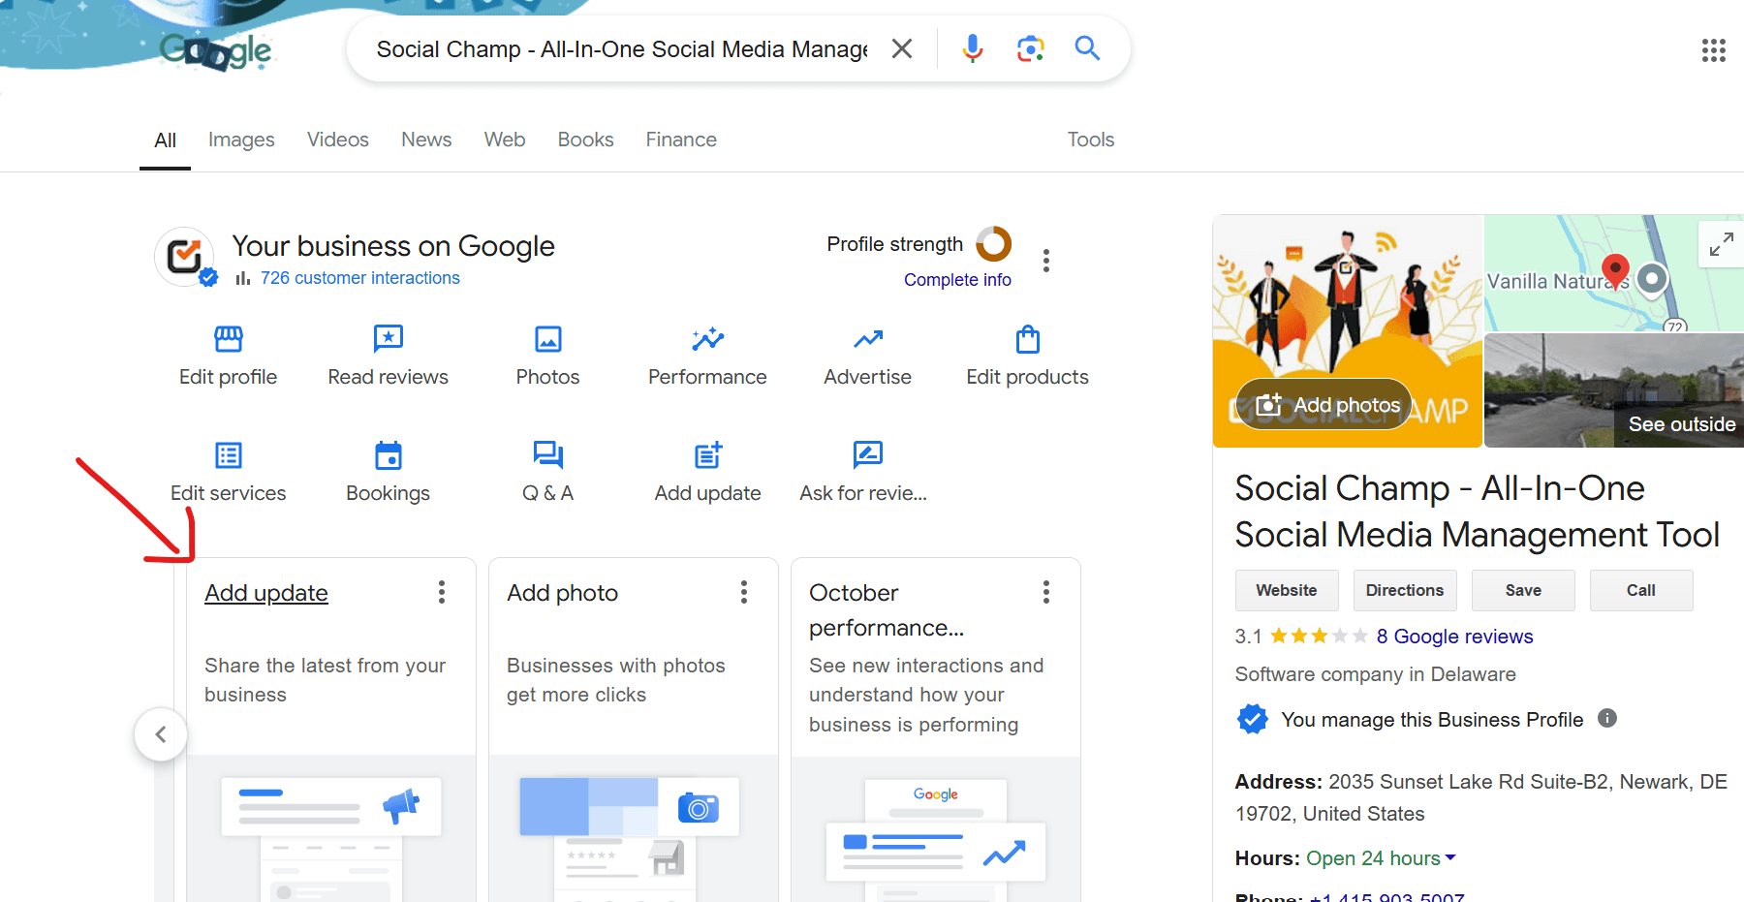The image size is (1744, 902).
Task: Open the Q & A chat icon
Action: pyautogui.click(x=548, y=455)
